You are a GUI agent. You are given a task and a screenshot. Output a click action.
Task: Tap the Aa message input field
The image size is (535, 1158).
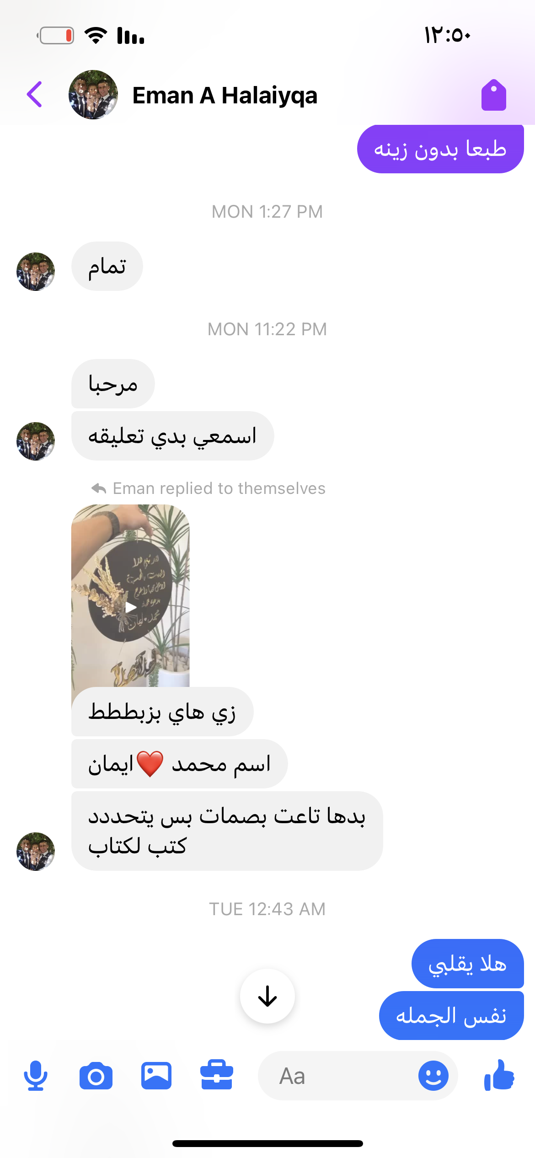click(338, 1076)
